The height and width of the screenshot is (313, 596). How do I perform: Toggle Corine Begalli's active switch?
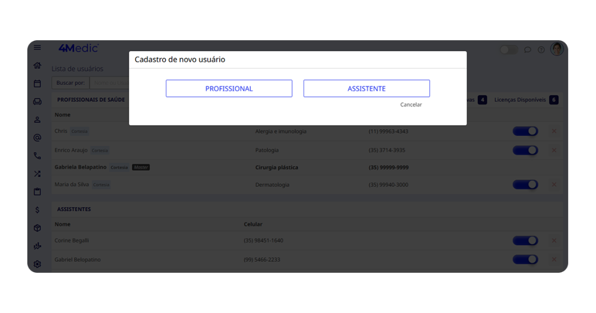[525, 241]
